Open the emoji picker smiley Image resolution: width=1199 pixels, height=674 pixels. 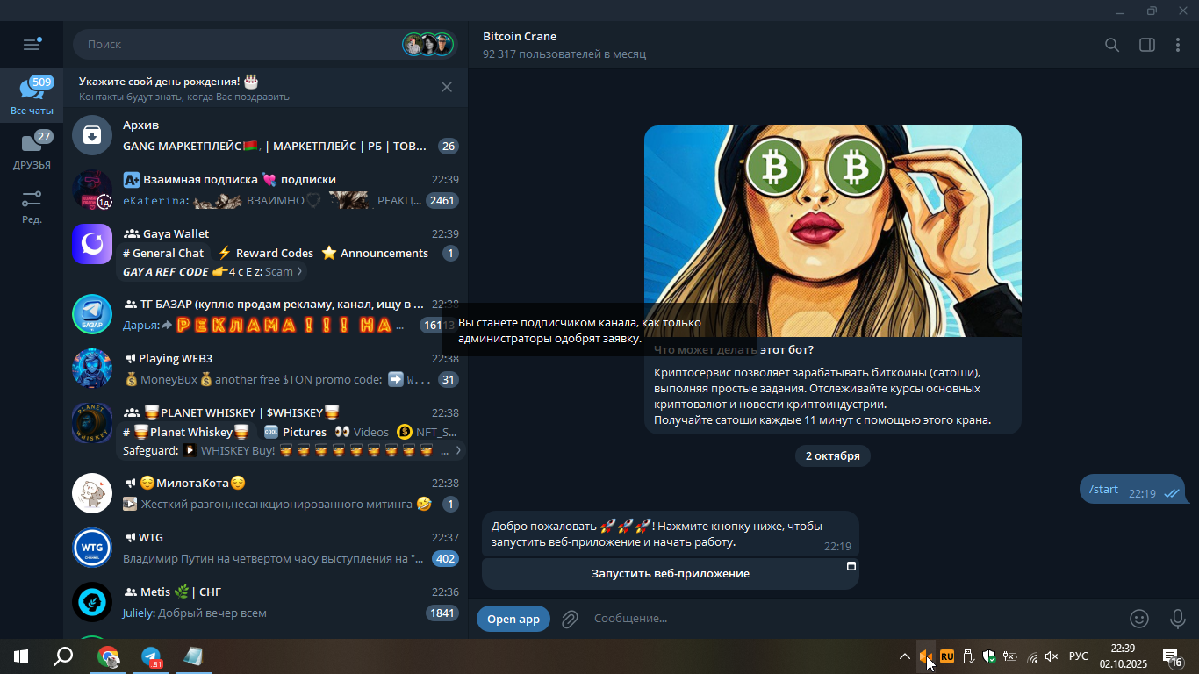(x=1139, y=619)
